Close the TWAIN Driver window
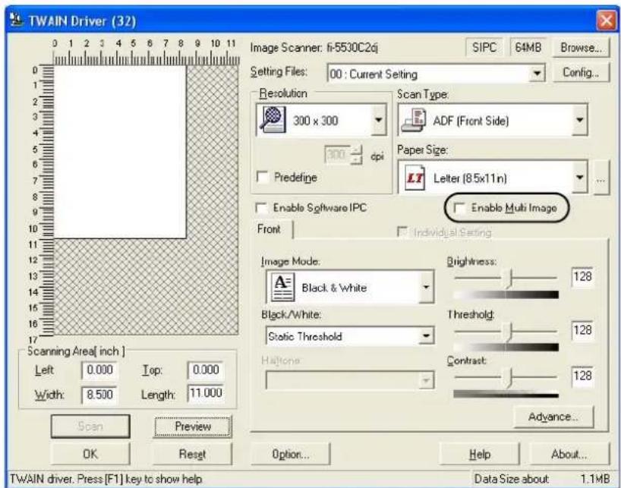This screenshot has height=488, width=621. click(x=606, y=20)
